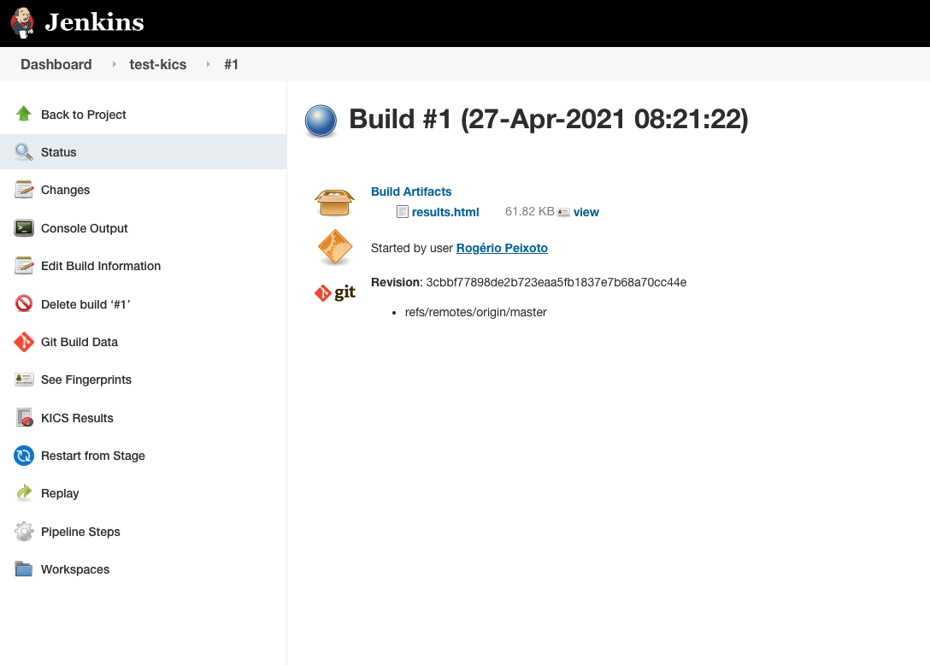Click the KICS Results report icon
Viewport: 930px width, 665px height.
point(24,418)
